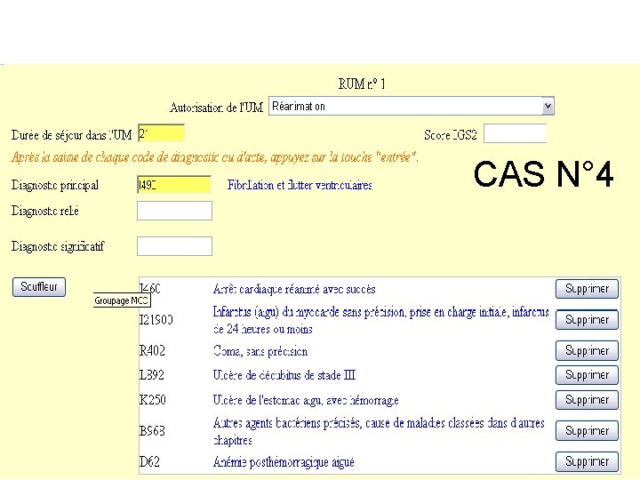This screenshot has height=480, width=640.
Task: Click 'Ulcère de décubitus de stade III' text
Action: pyautogui.click(x=284, y=375)
